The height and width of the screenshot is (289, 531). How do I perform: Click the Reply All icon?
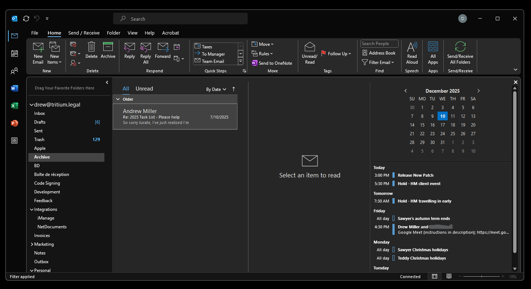(x=145, y=47)
